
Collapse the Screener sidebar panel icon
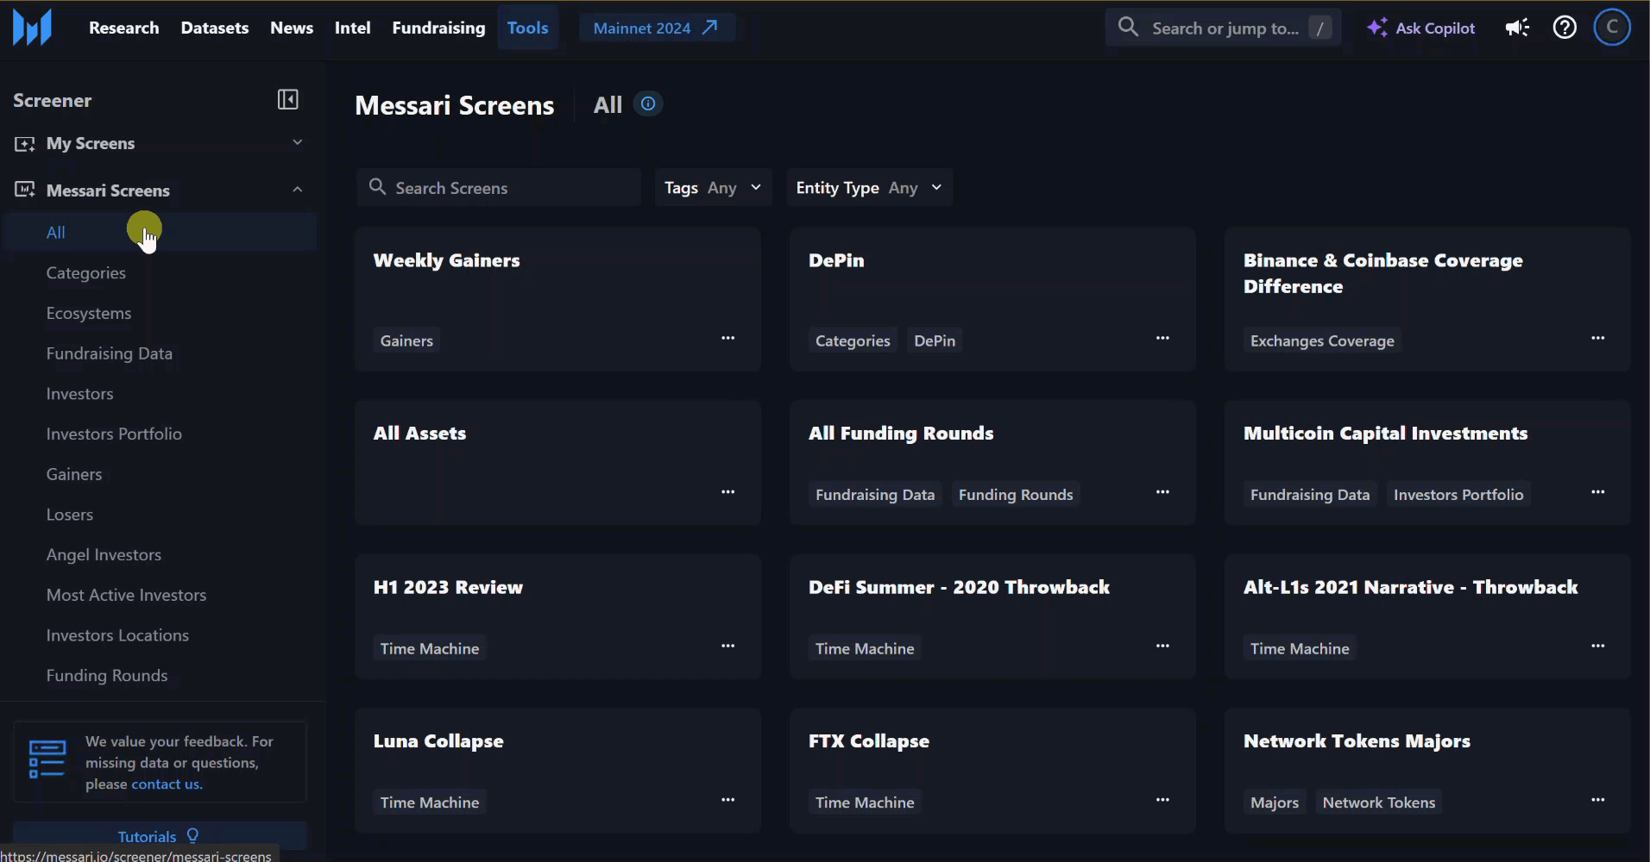(x=288, y=100)
